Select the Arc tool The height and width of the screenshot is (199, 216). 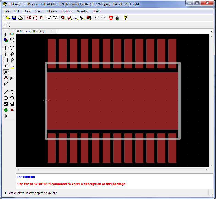click(12, 98)
